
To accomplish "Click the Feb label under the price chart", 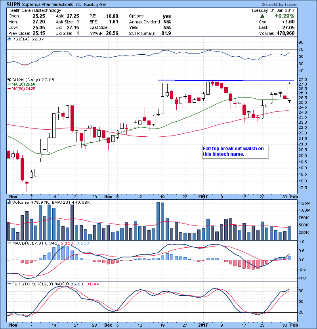I will (x=294, y=197).
